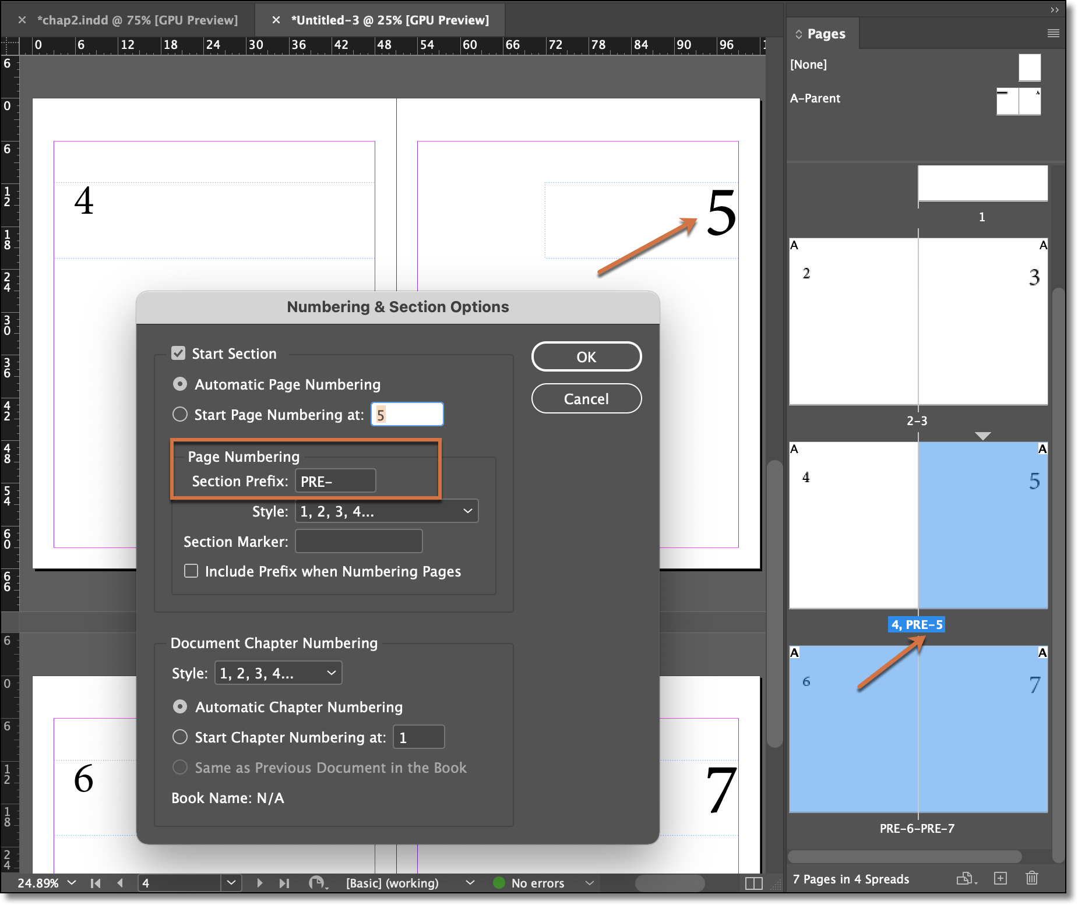Select Start Page Numbering at radio button
Image resolution: width=1078 pixels, height=905 pixels.
pyautogui.click(x=179, y=414)
